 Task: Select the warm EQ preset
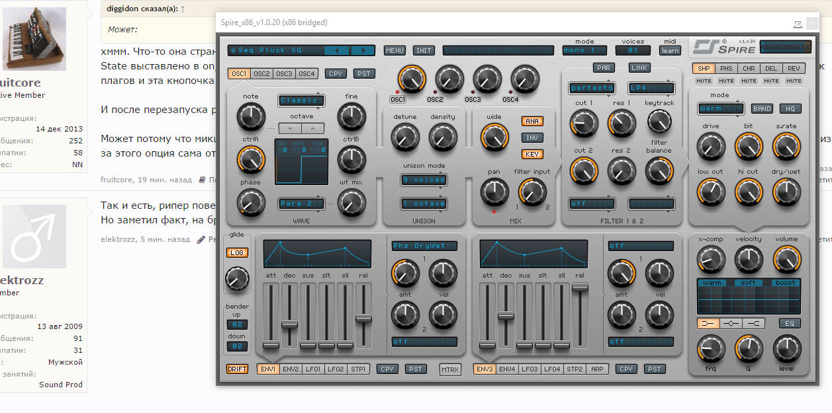point(712,283)
